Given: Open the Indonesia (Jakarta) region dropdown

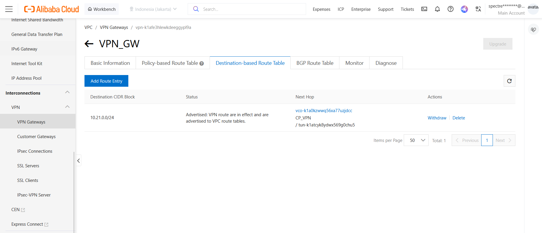Looking at the screenshot, I should click(153, 9).
